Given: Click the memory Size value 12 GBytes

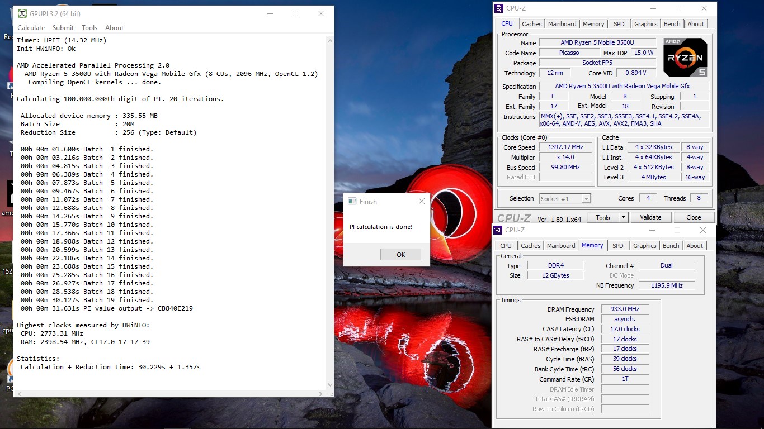Looking at the screenshot, I should (555, 276).
